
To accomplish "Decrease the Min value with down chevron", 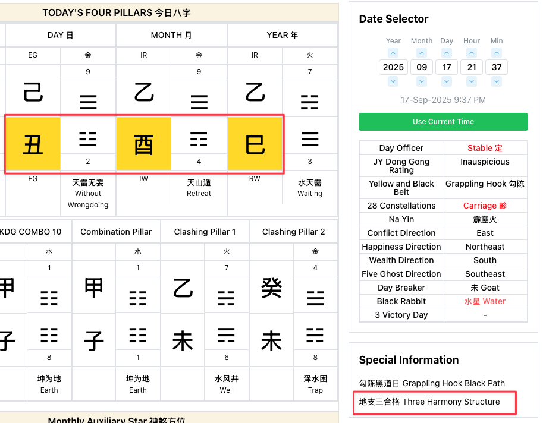I will 497,81.
